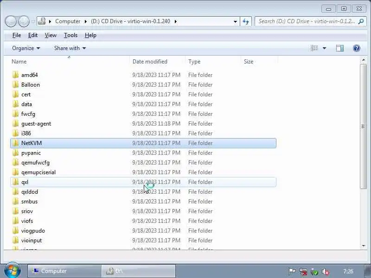Viewport: 371px width, 278px height.
Task: Switch to Computer taskbar window
Action: 64,271
